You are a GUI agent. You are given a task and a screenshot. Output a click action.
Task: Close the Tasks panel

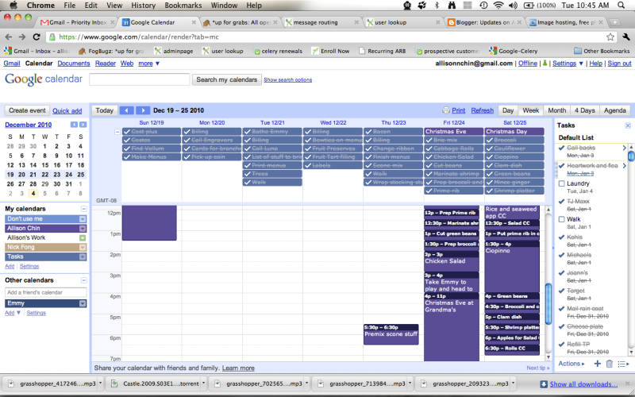tap(628, 125)
